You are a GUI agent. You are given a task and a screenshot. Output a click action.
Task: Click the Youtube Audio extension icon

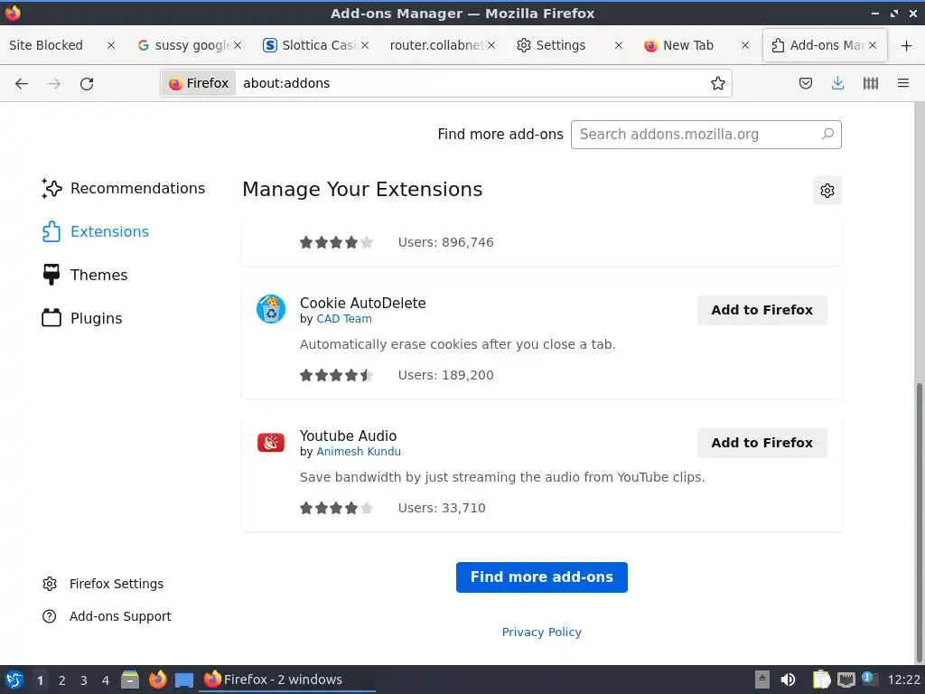(271, 442)
